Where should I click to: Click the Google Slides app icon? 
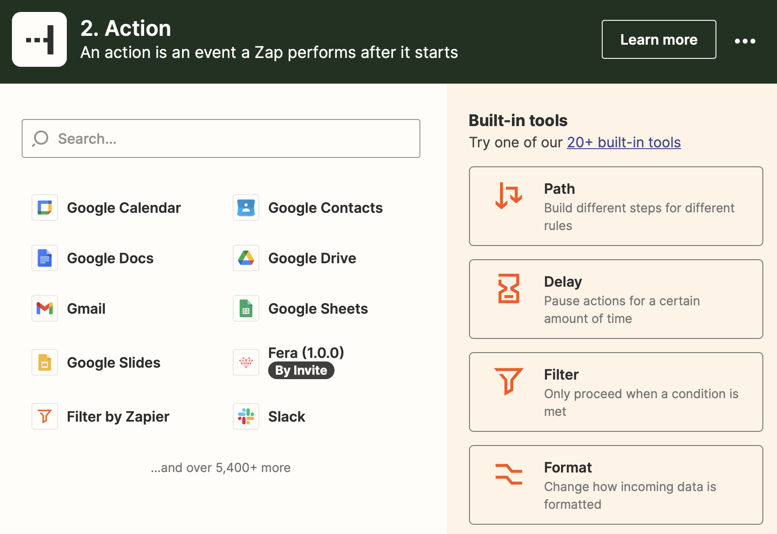click(45, 362)
